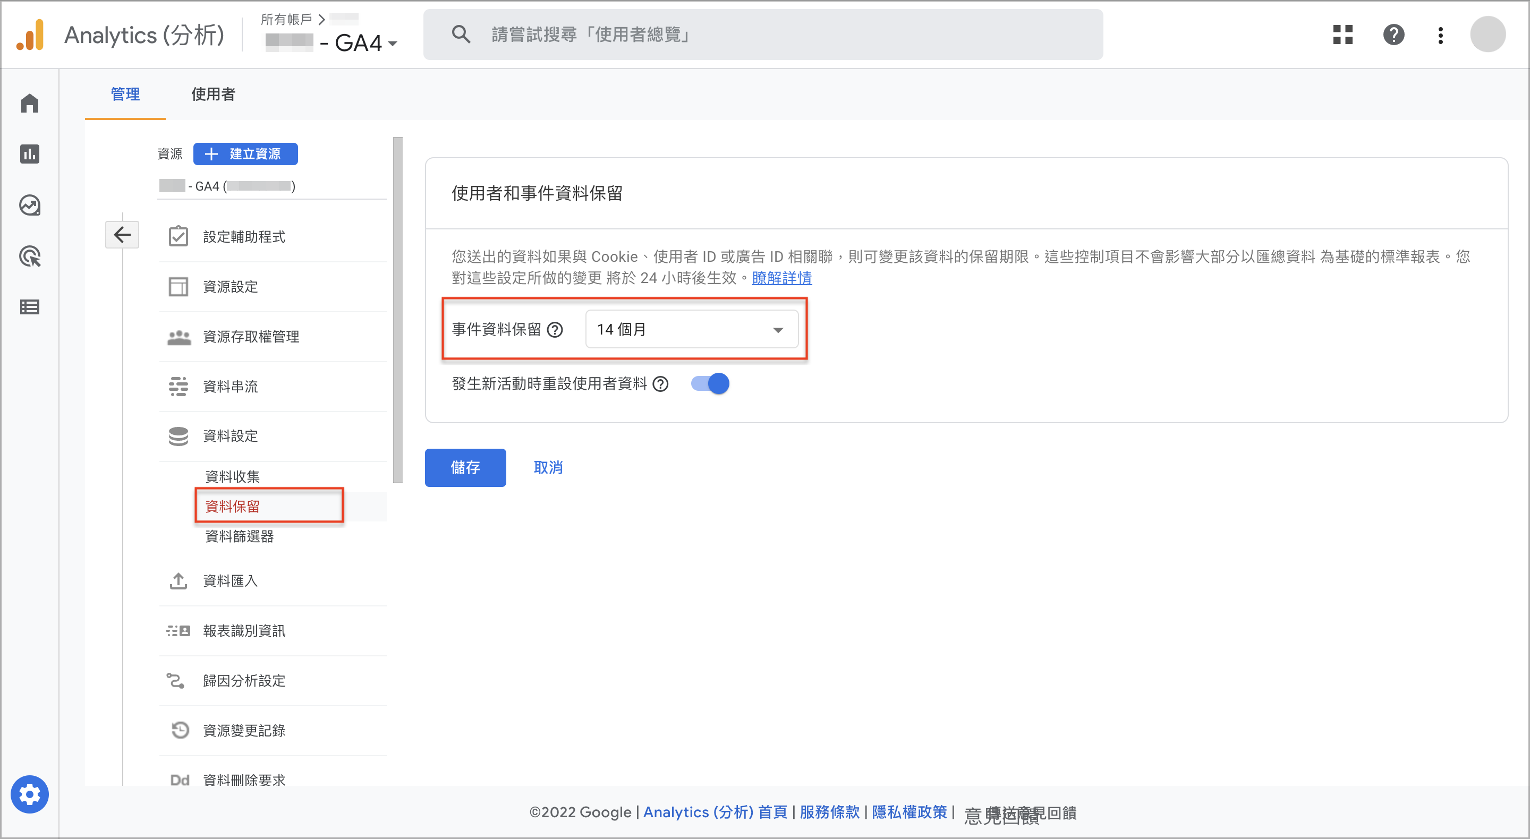Click the Admin gear icon at bottom left

30,794
